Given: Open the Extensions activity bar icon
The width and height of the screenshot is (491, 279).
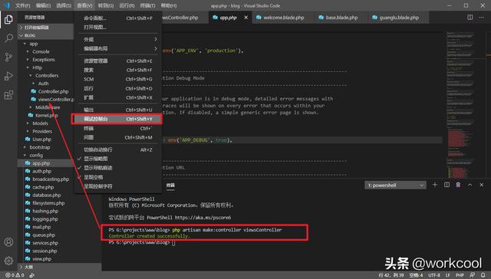Looking at the screenshot, I should coord(8,94).
